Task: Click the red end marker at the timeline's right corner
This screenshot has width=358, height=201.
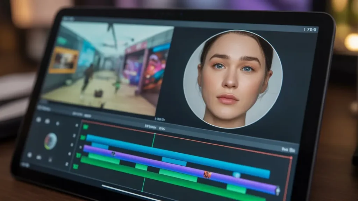Action: click(291, 158)
